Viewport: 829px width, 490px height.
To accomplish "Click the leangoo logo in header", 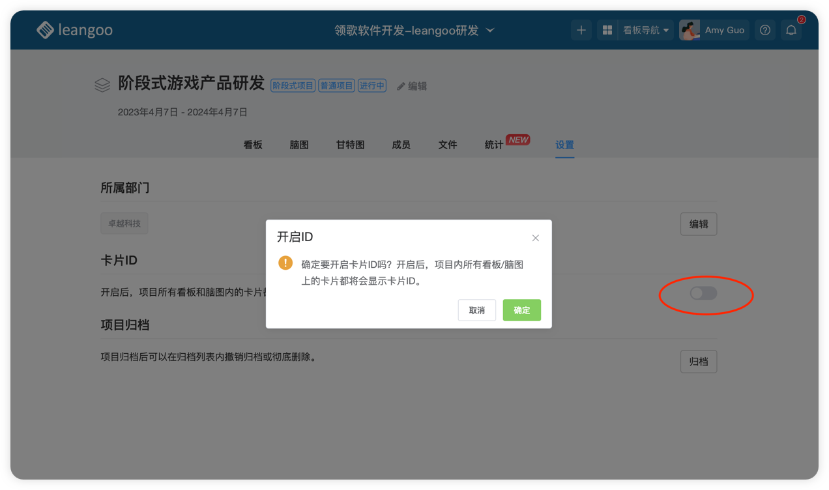I will point(74,30).
